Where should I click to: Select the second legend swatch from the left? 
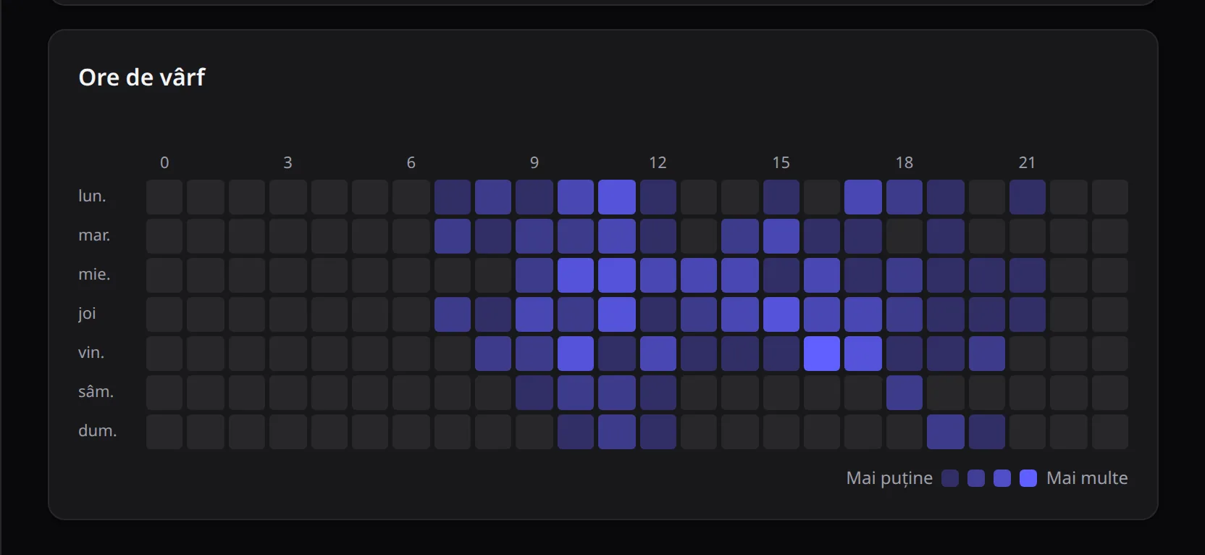tap(976, 478)
